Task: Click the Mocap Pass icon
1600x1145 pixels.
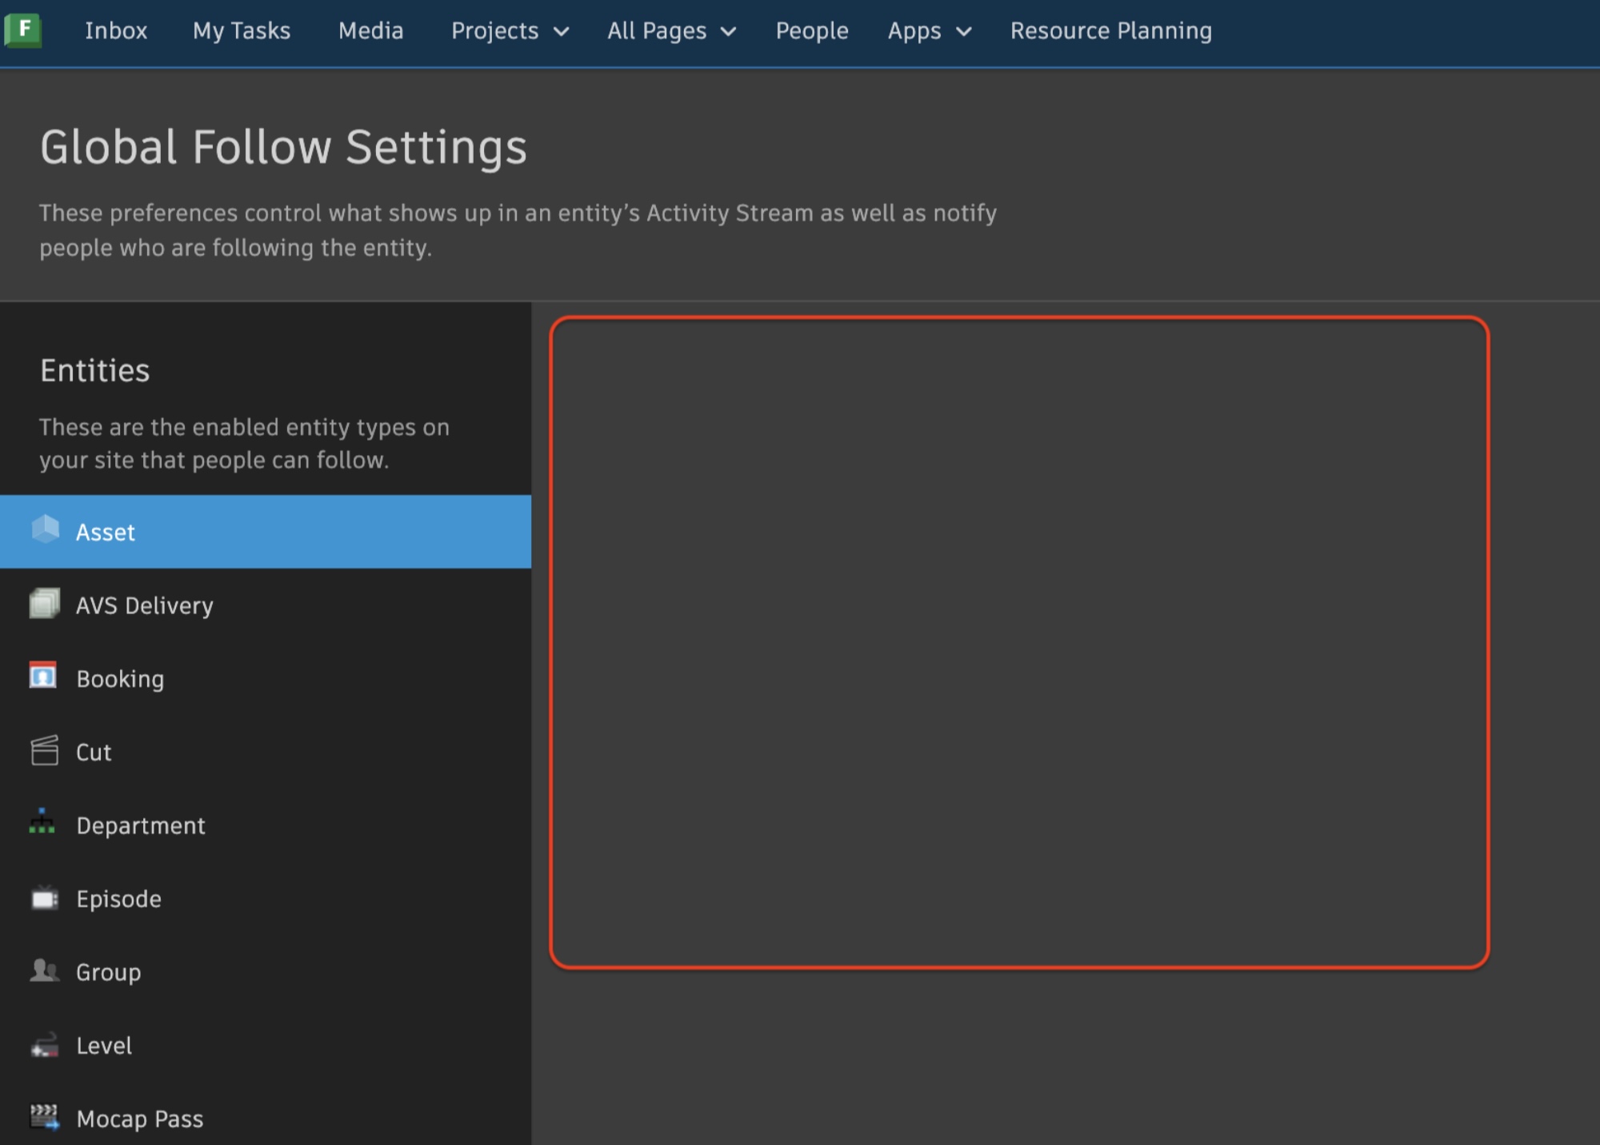Action: tap(45, 1118)
